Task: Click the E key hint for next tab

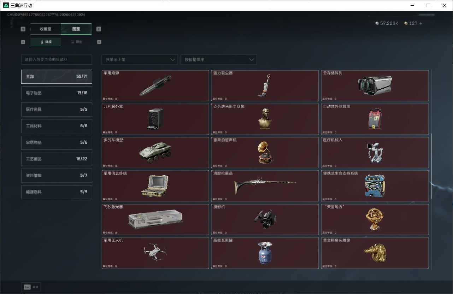Action: pyautogui.click(x=99, y=29)
